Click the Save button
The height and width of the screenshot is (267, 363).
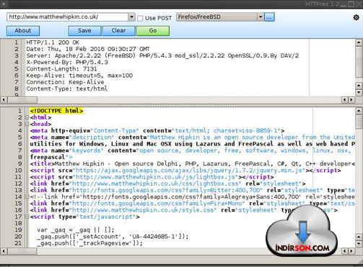click(x=84, y=31)
